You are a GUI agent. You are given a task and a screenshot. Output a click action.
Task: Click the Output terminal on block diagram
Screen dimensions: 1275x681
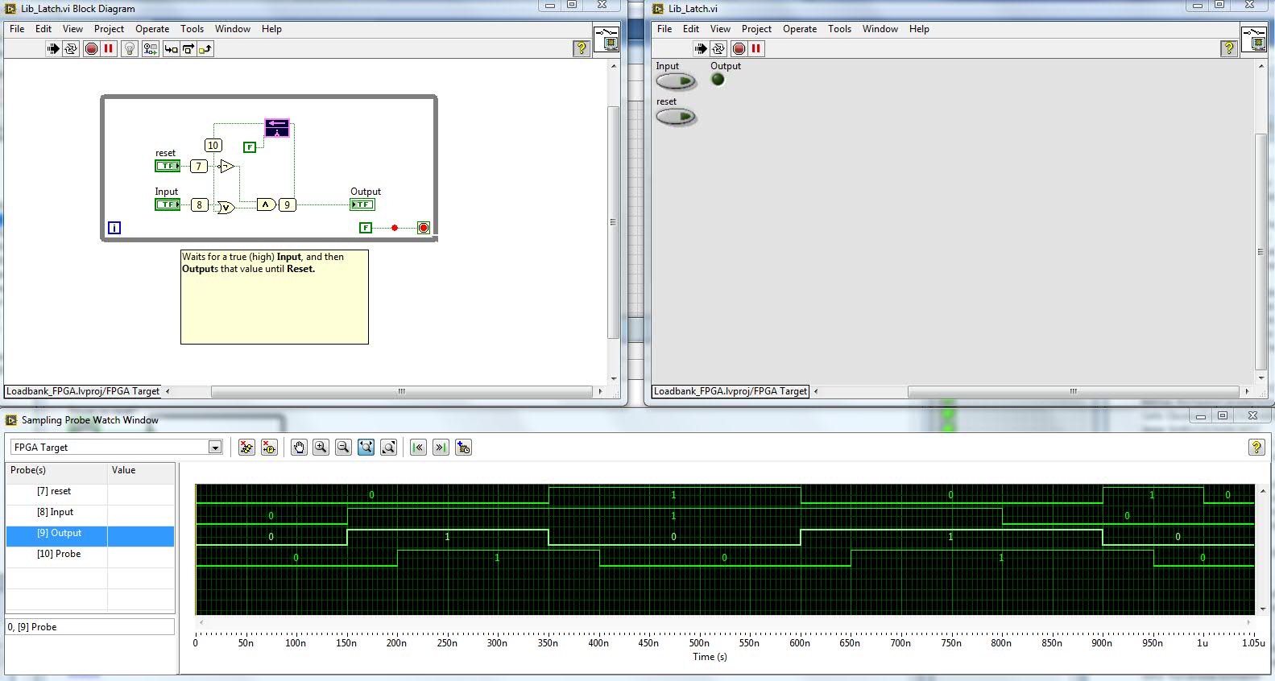362,204
